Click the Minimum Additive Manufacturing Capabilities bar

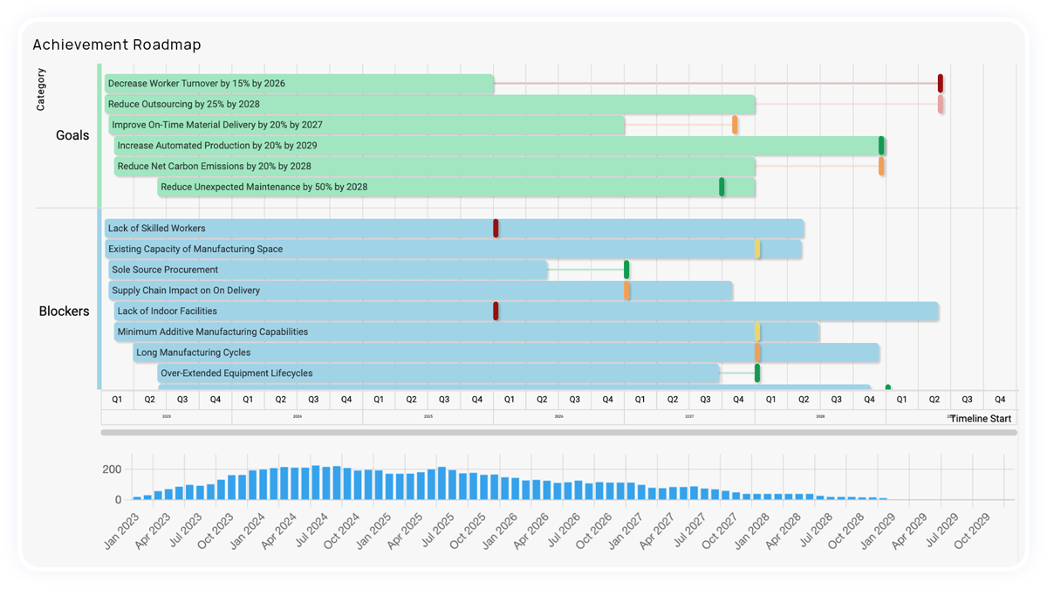click(436, 332)
